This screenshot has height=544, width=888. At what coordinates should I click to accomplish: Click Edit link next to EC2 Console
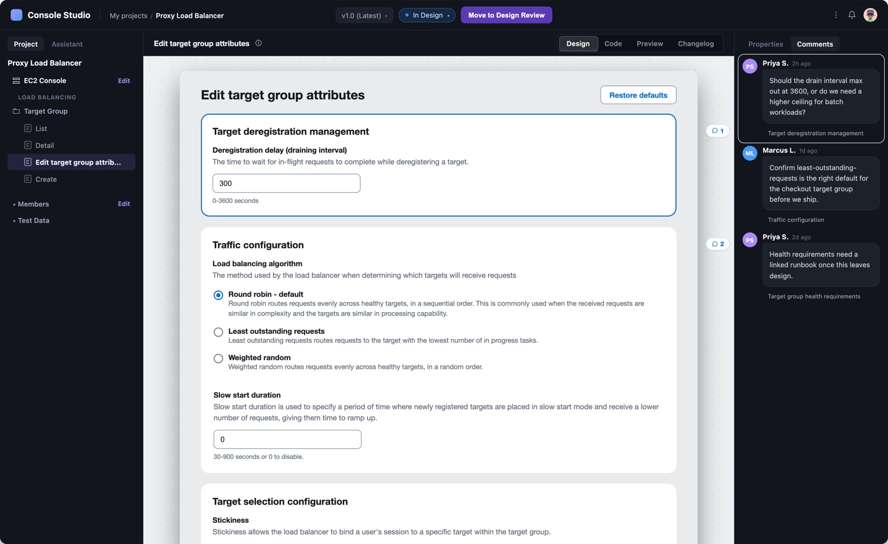coord(124,80)
